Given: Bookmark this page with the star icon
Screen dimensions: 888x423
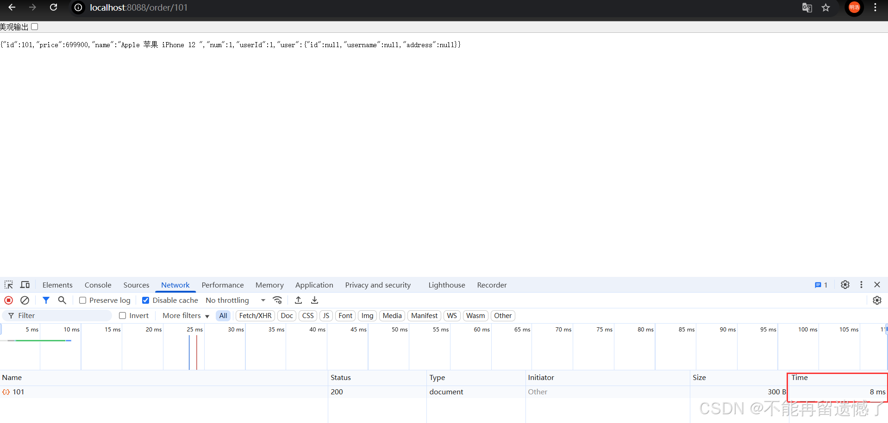Looking at the screenshot, I should [x=826, y=7].
